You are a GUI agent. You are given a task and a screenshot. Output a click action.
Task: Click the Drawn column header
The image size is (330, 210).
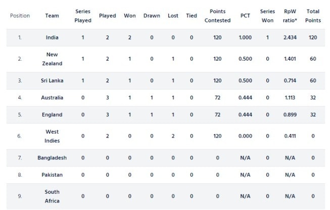pos(152,16)
